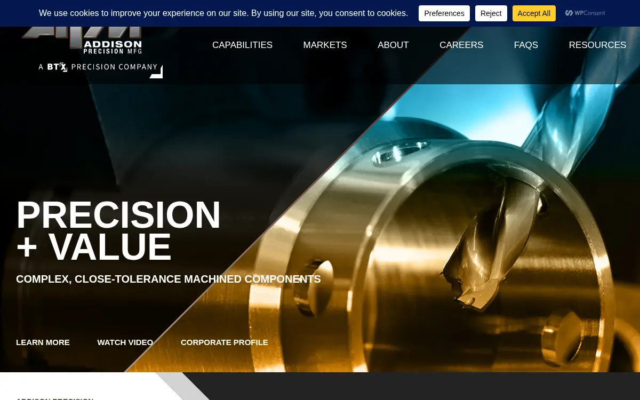Follow the Learn More link

point(43,342)
